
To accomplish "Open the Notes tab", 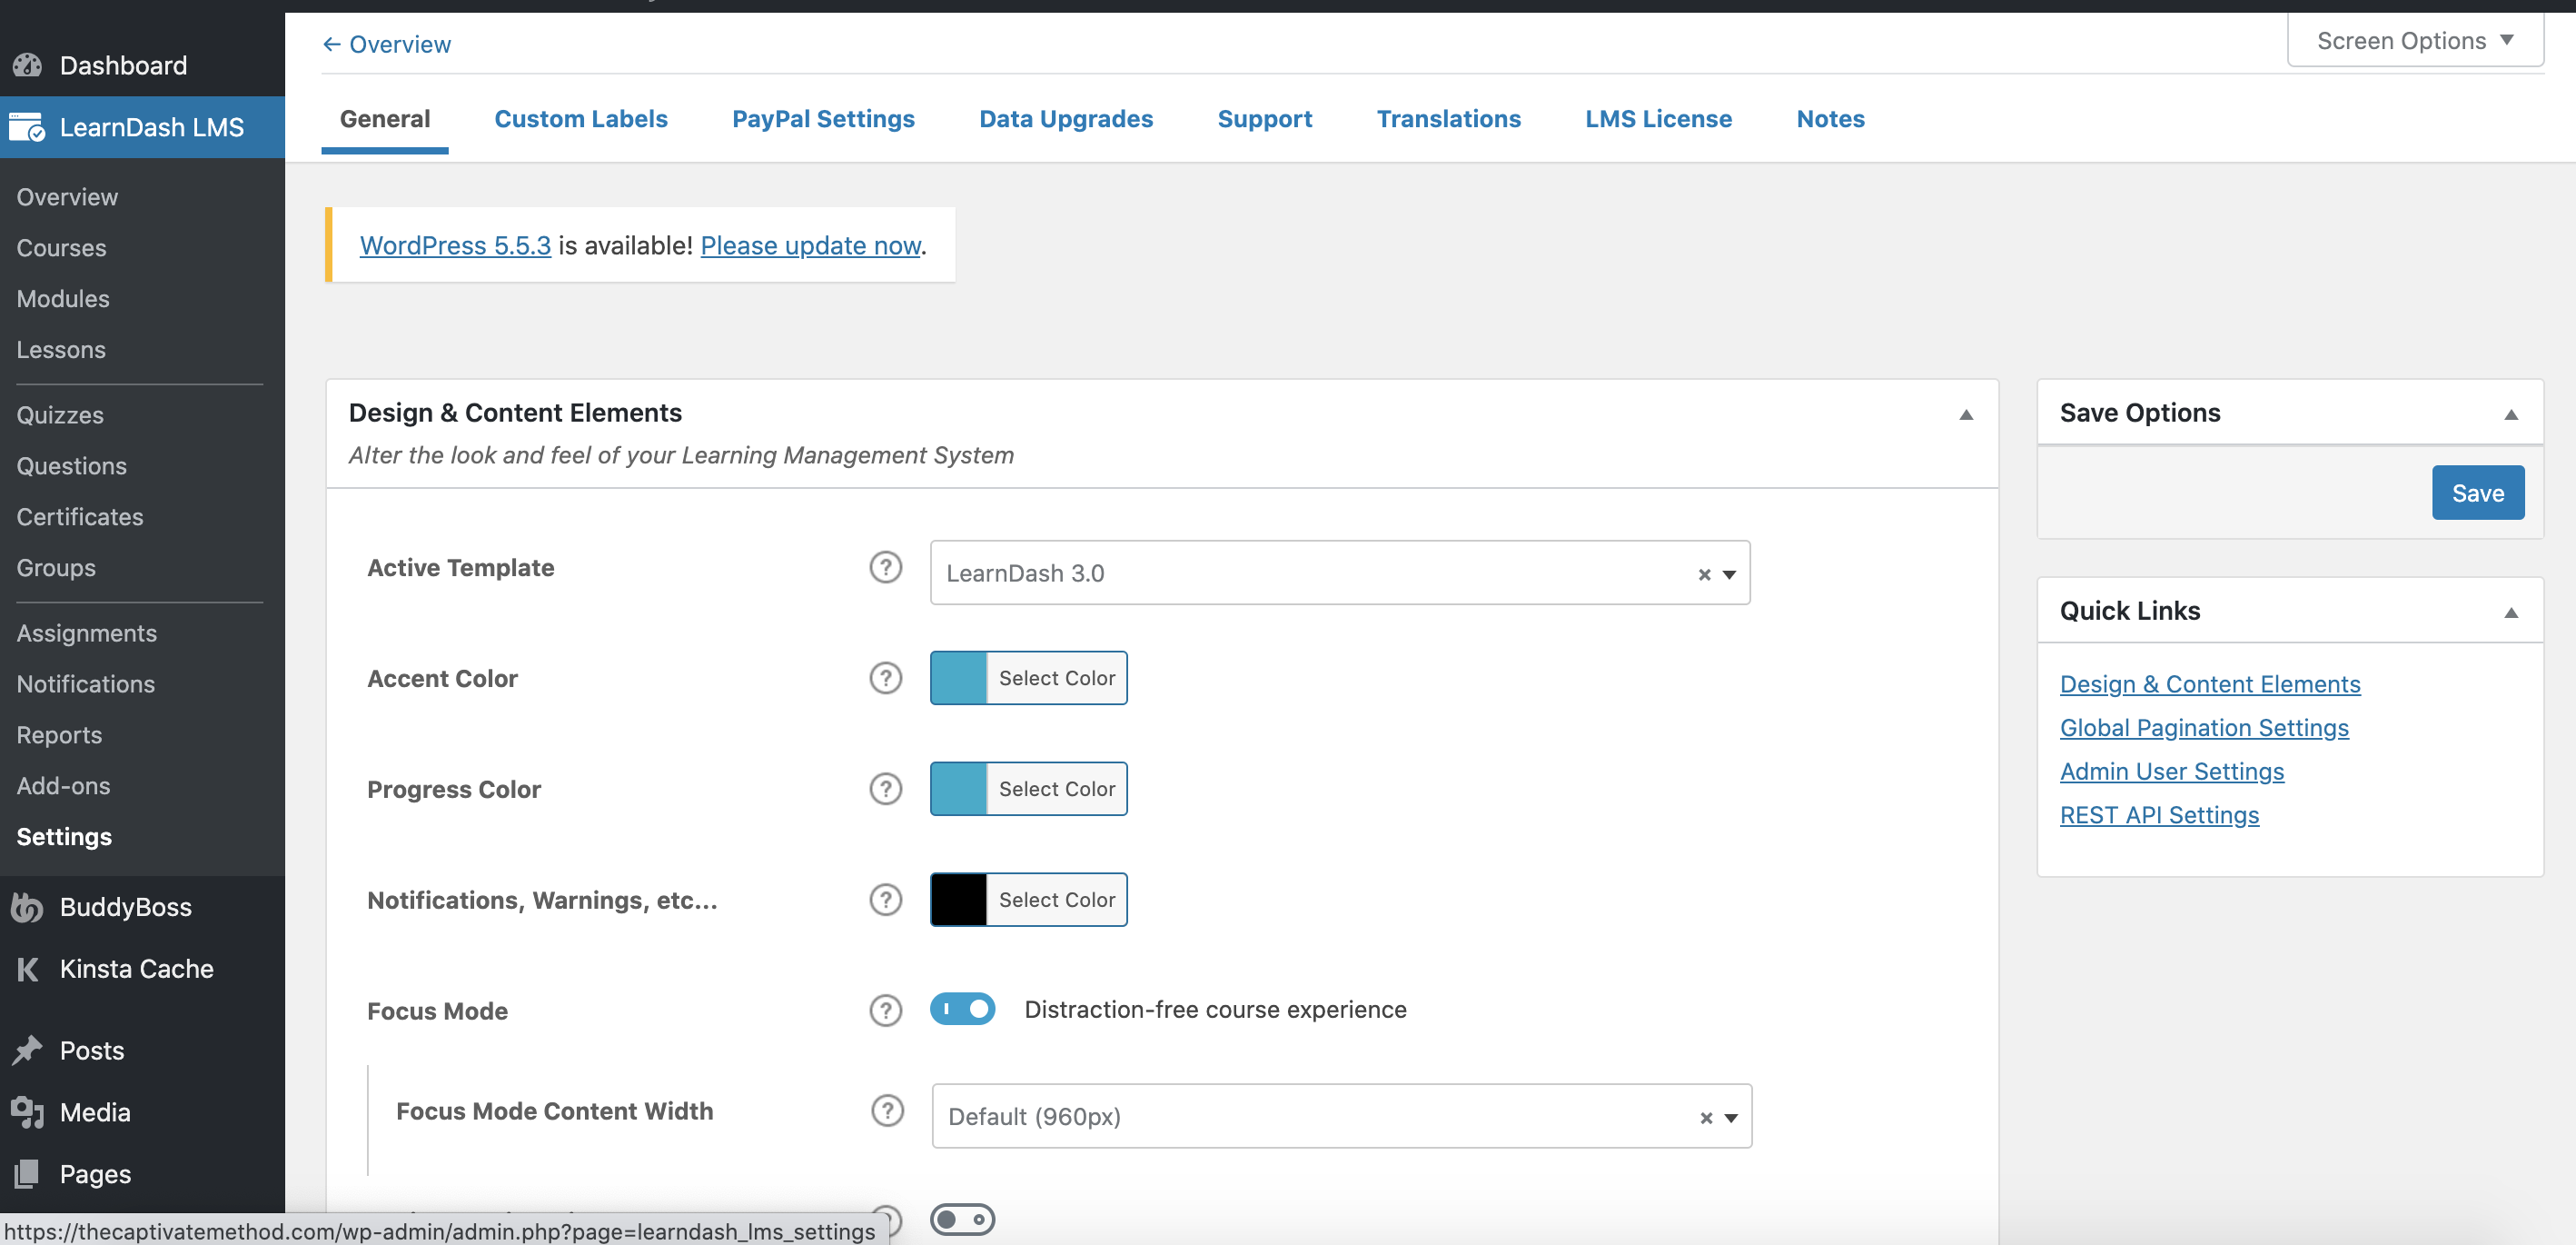I will (1831, 118).
